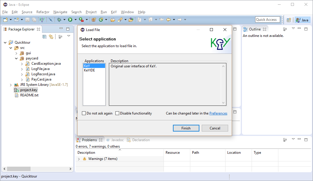Collapse the src folder node

pos(11,48)
